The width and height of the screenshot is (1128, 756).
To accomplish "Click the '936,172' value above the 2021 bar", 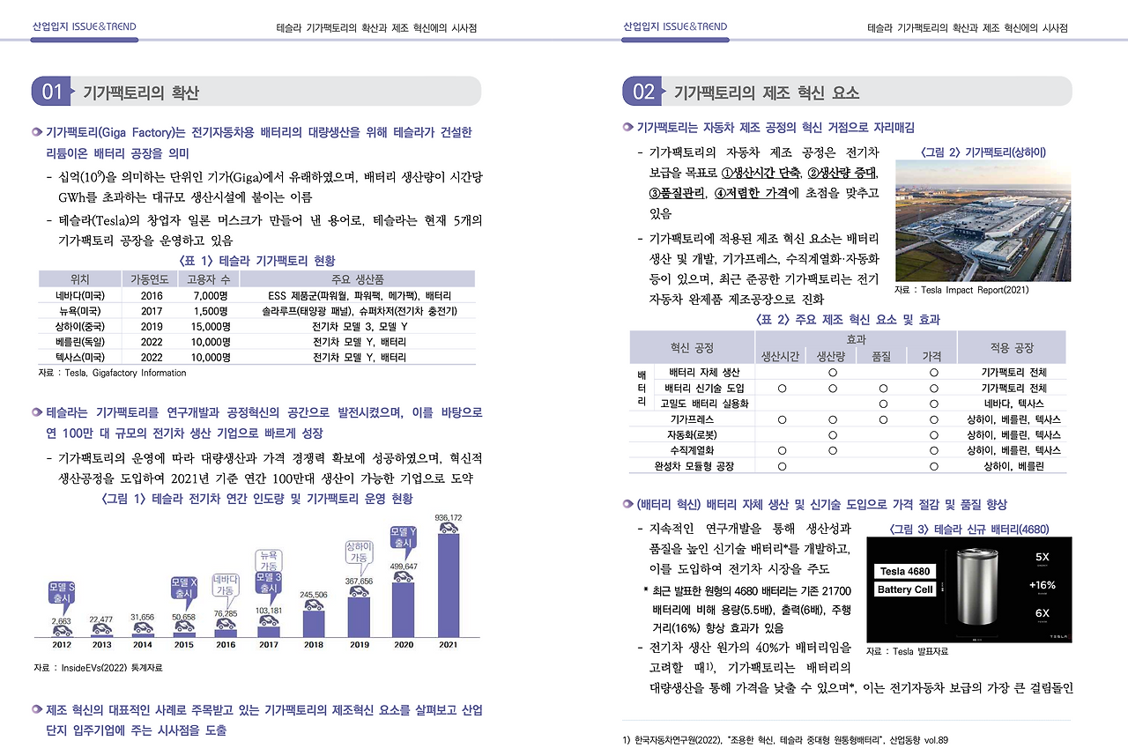I will [449, 517].
